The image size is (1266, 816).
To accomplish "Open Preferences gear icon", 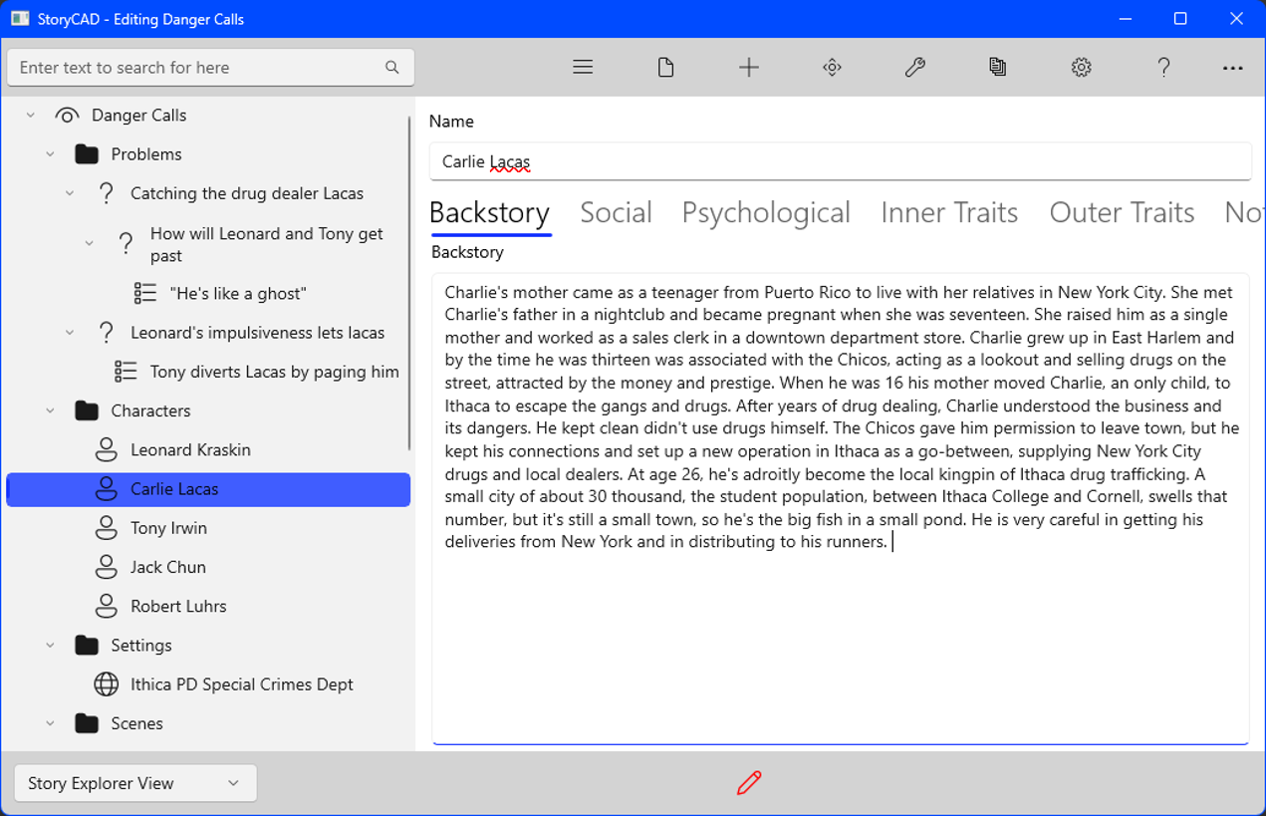I will (1081, 67).
